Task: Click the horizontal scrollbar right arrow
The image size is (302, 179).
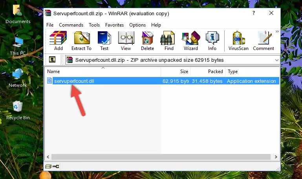Action: click(276, 157)
